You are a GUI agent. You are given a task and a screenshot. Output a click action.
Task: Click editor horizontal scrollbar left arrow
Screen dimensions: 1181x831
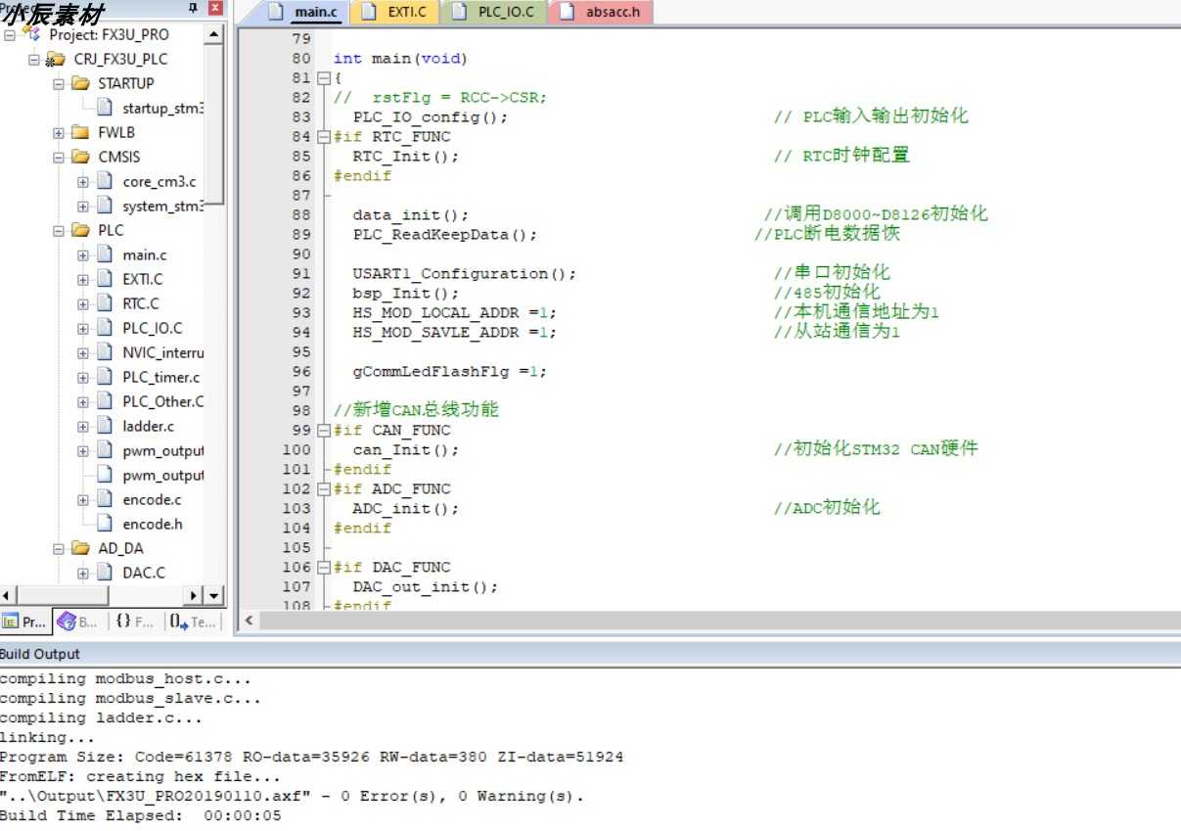250,621
